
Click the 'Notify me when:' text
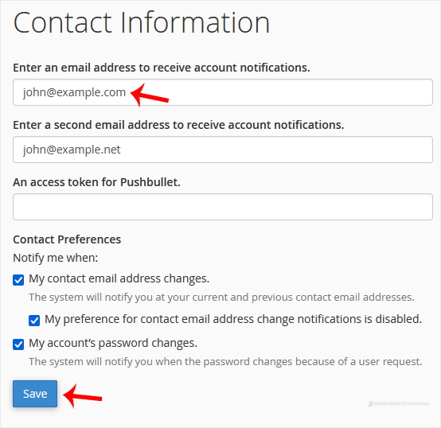point(56,258)
